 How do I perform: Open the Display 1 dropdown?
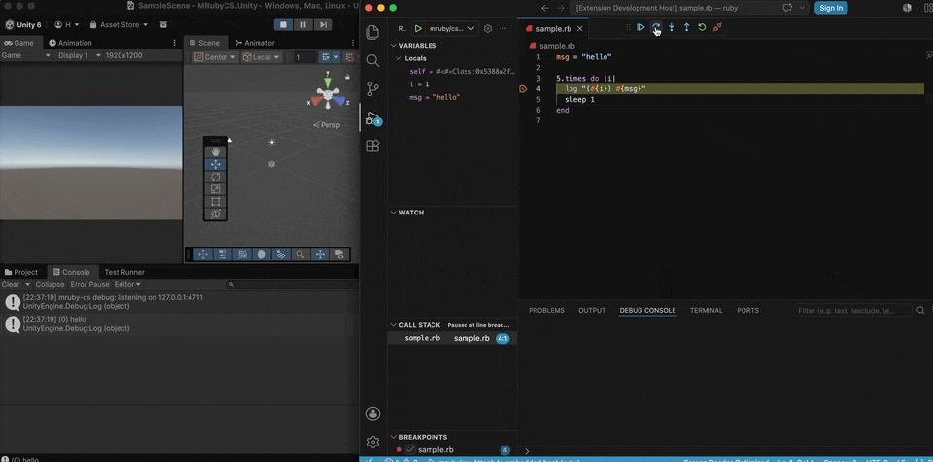point(78,55)
